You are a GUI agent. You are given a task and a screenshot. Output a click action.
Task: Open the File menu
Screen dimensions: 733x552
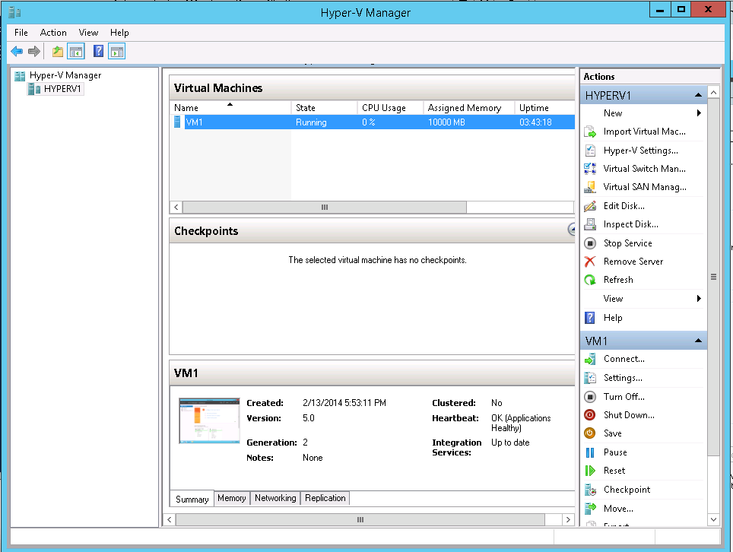click(x=21, y=33)
